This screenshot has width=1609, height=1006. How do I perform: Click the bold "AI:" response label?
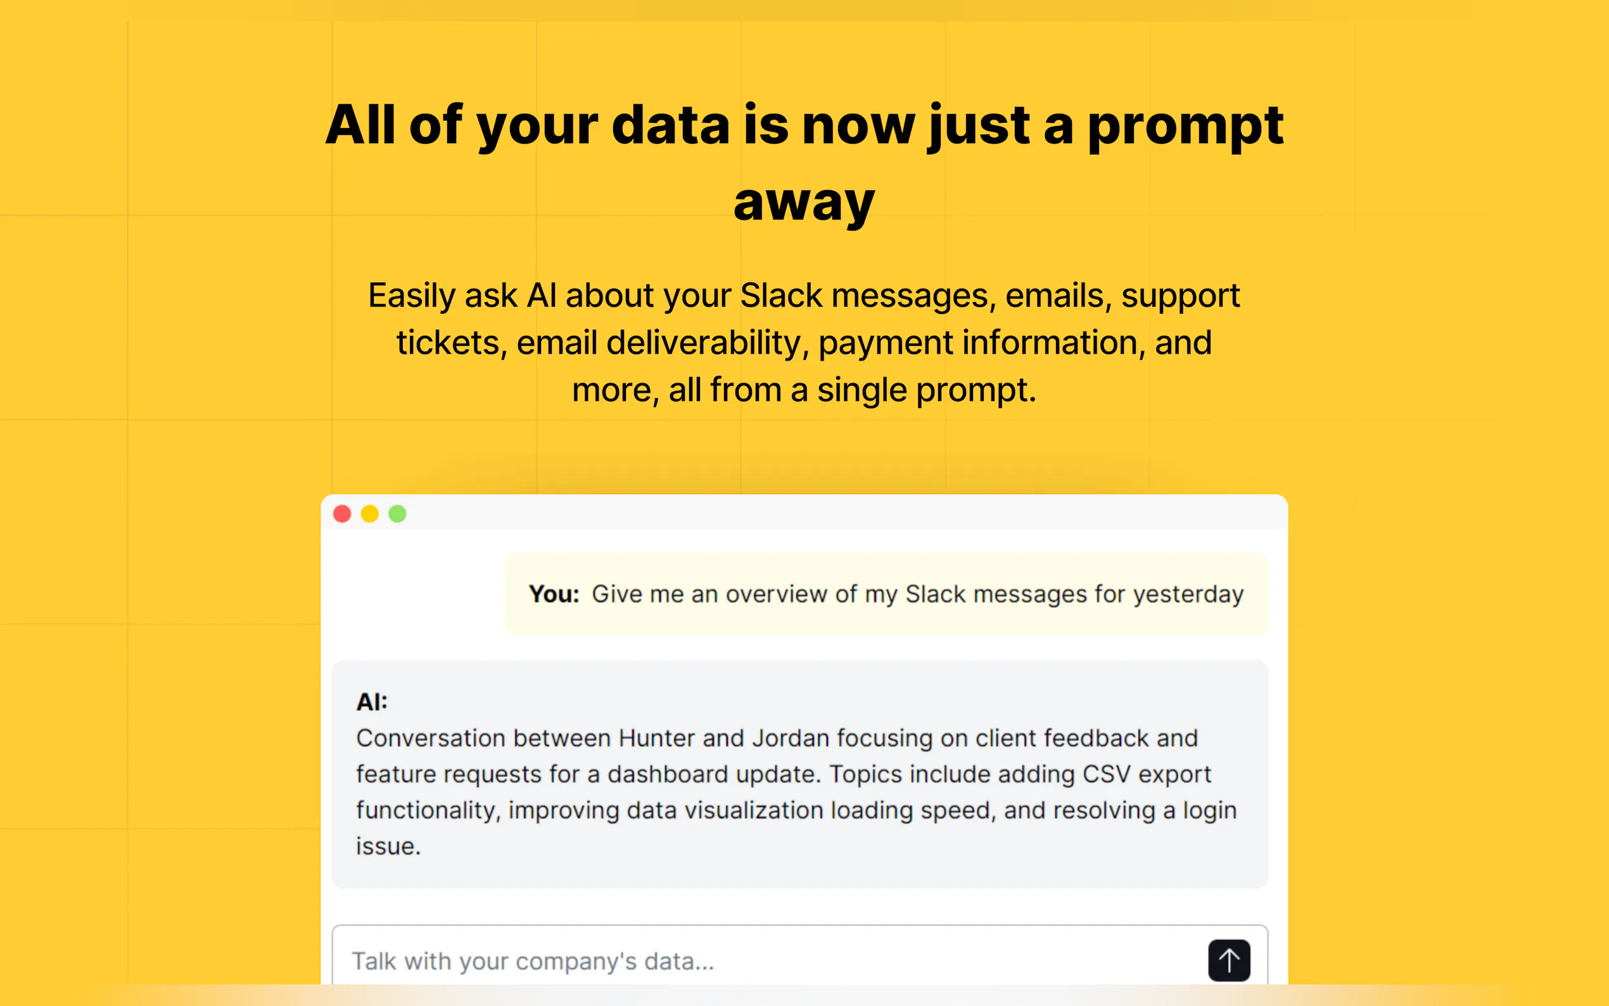(x=372, y=702)
